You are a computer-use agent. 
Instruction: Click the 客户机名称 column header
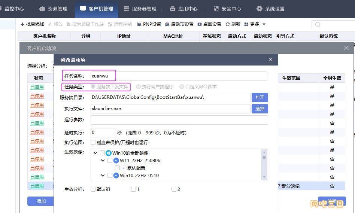click(x=44, y=36)
